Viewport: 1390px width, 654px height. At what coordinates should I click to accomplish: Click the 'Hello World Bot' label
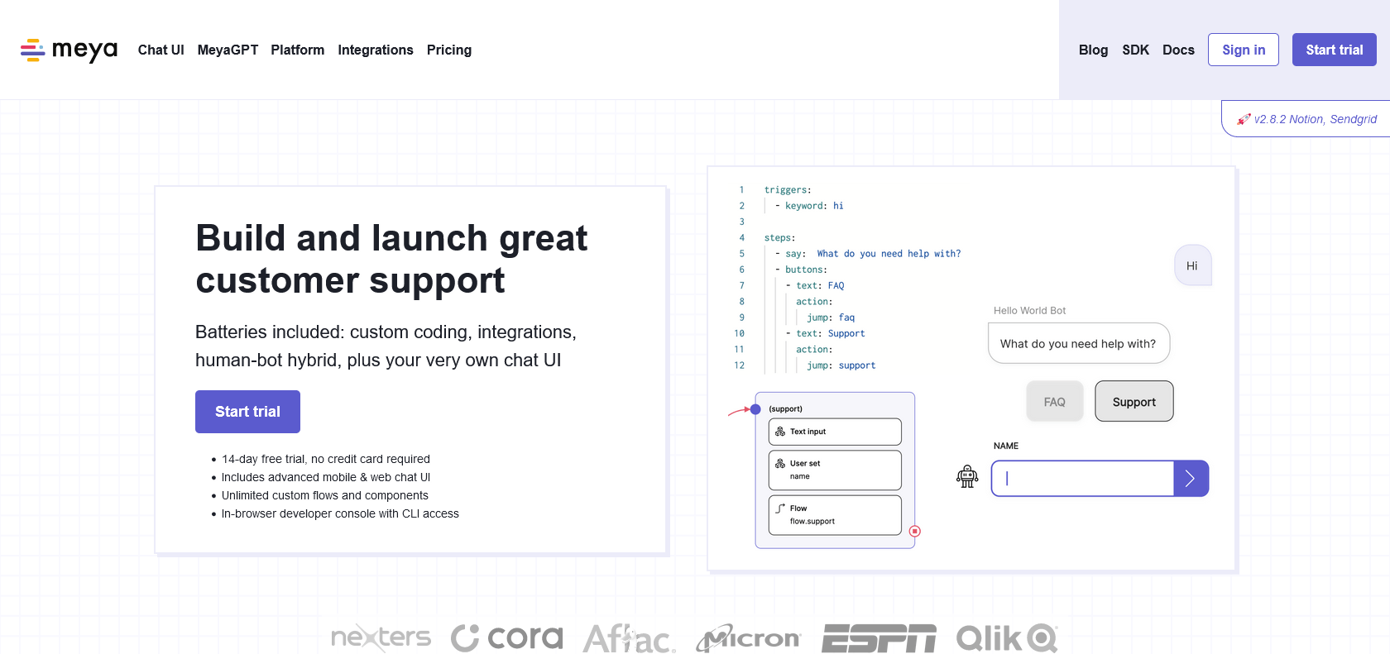[x=1030, y=311]
